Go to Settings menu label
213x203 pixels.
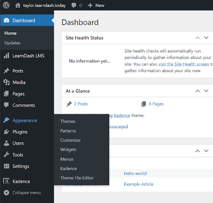[21, 166]
